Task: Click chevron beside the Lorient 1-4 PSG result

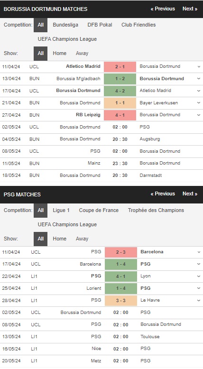Action: (x=199, y=288)
